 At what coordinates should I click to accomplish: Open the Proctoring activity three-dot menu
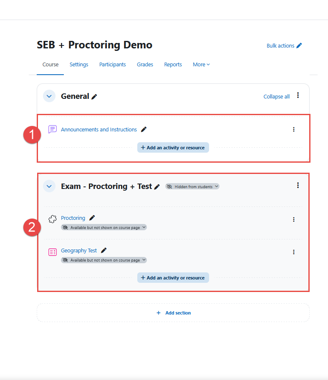coord(294,219)
